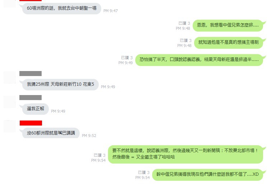
Task: Open the avatar next to 我猜25洲際 message
Action: [10, 77]
